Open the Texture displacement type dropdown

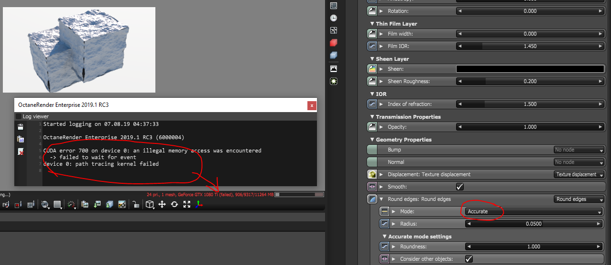[580, 174]
